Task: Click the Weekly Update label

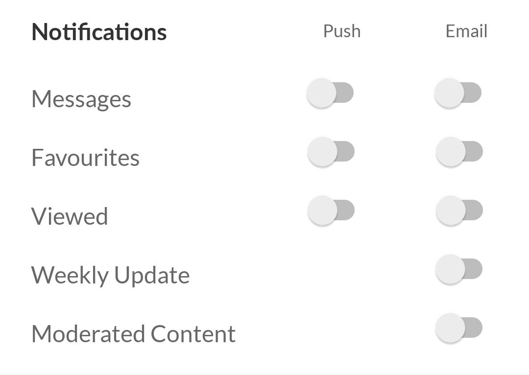Action: [x=110, y=275]
